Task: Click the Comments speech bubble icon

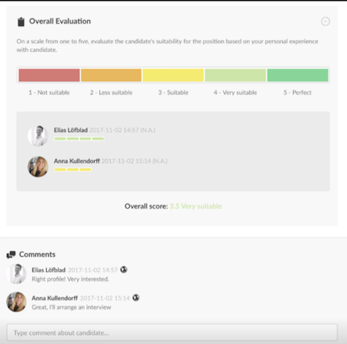Action: click(11, 255)
